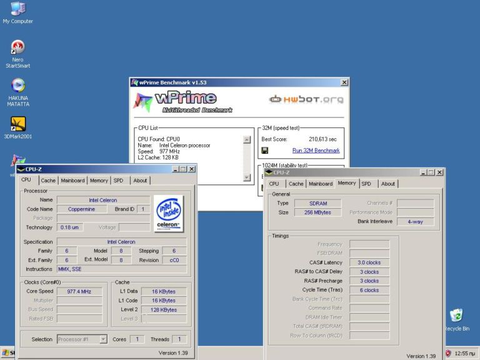Select CPU tab in left CPU-Z
The height and width of the screenshot is (360, 480).
pos(26,180)
